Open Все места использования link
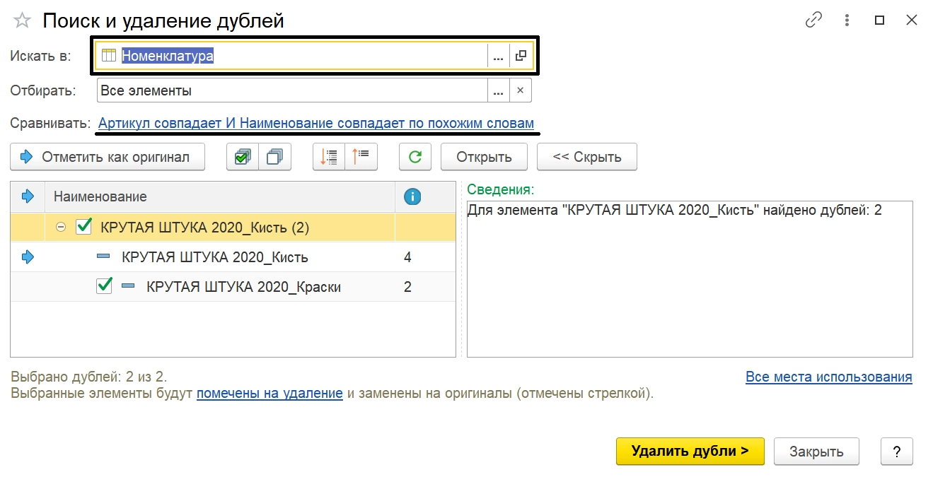The image size is (933, 477). click(828, 377)
